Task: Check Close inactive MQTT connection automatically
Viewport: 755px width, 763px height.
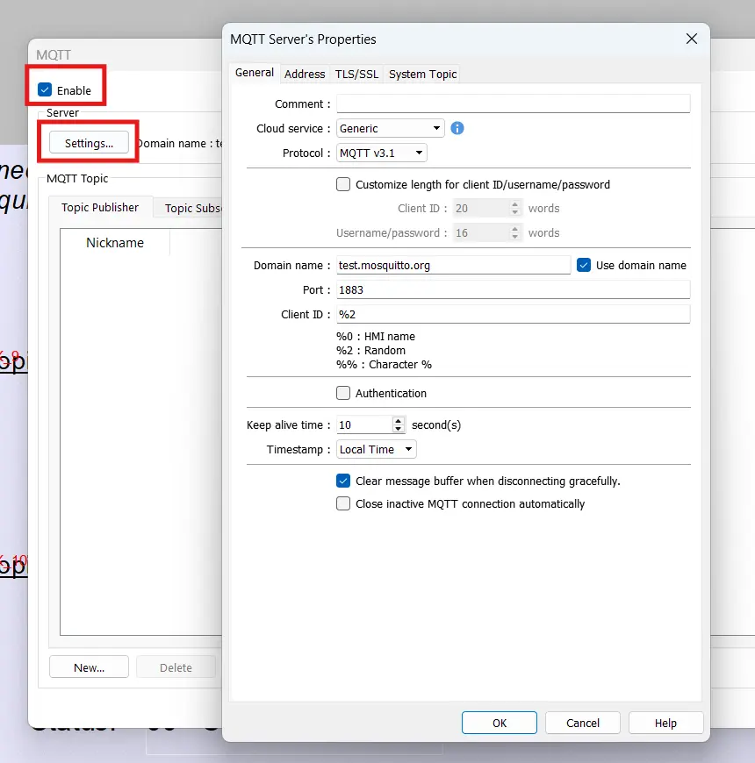Action: point(343,503)
